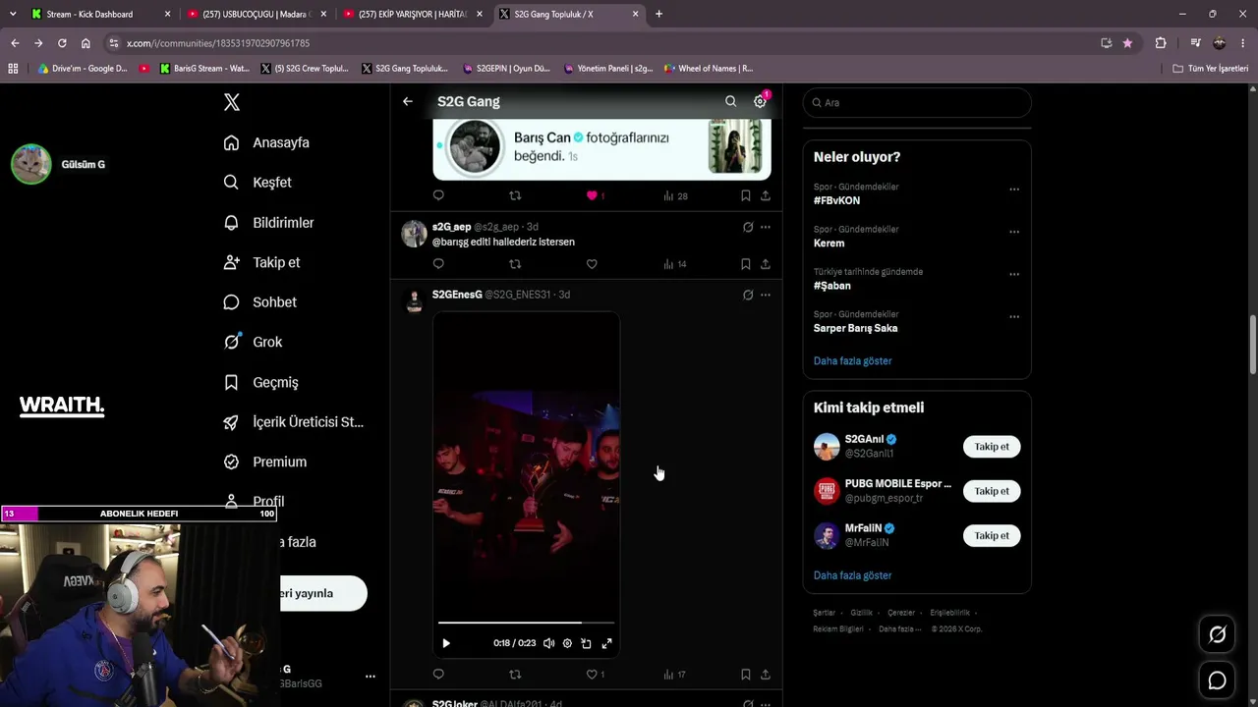Focus the Chrome address bar URL
This screenshot has width=1258, height=707.
coord(218,43)
